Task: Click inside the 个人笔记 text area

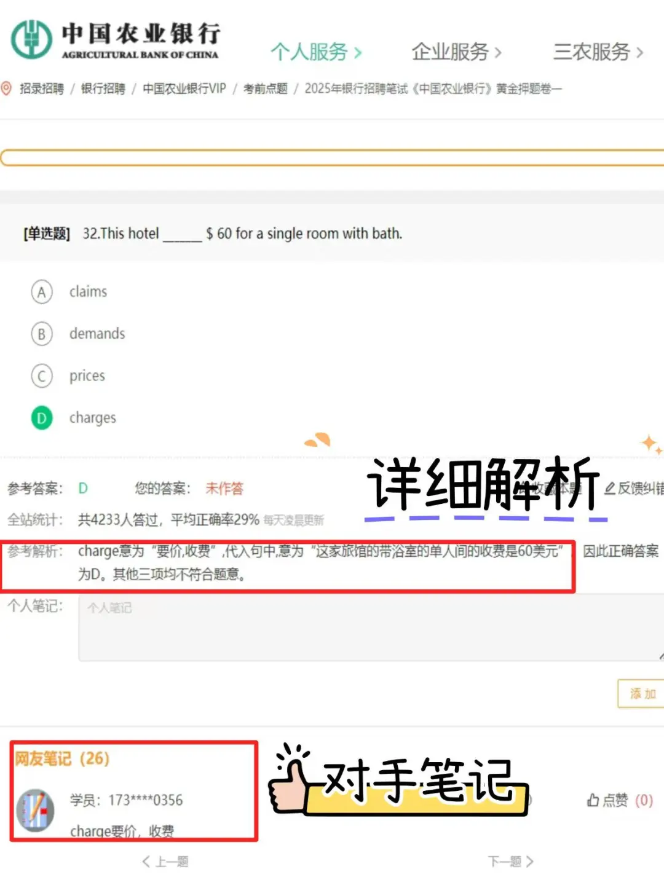Action: 371,627
